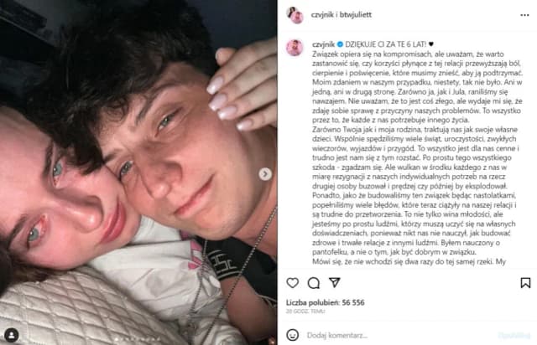Go to next photo with arrow
Viewport: 537px width, 345px height.
(265, 174)
